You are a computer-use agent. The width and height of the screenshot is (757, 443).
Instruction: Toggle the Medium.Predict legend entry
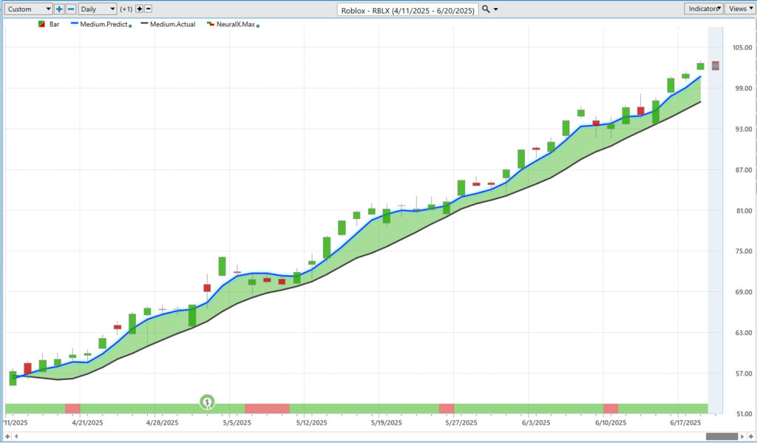point(100,24)
